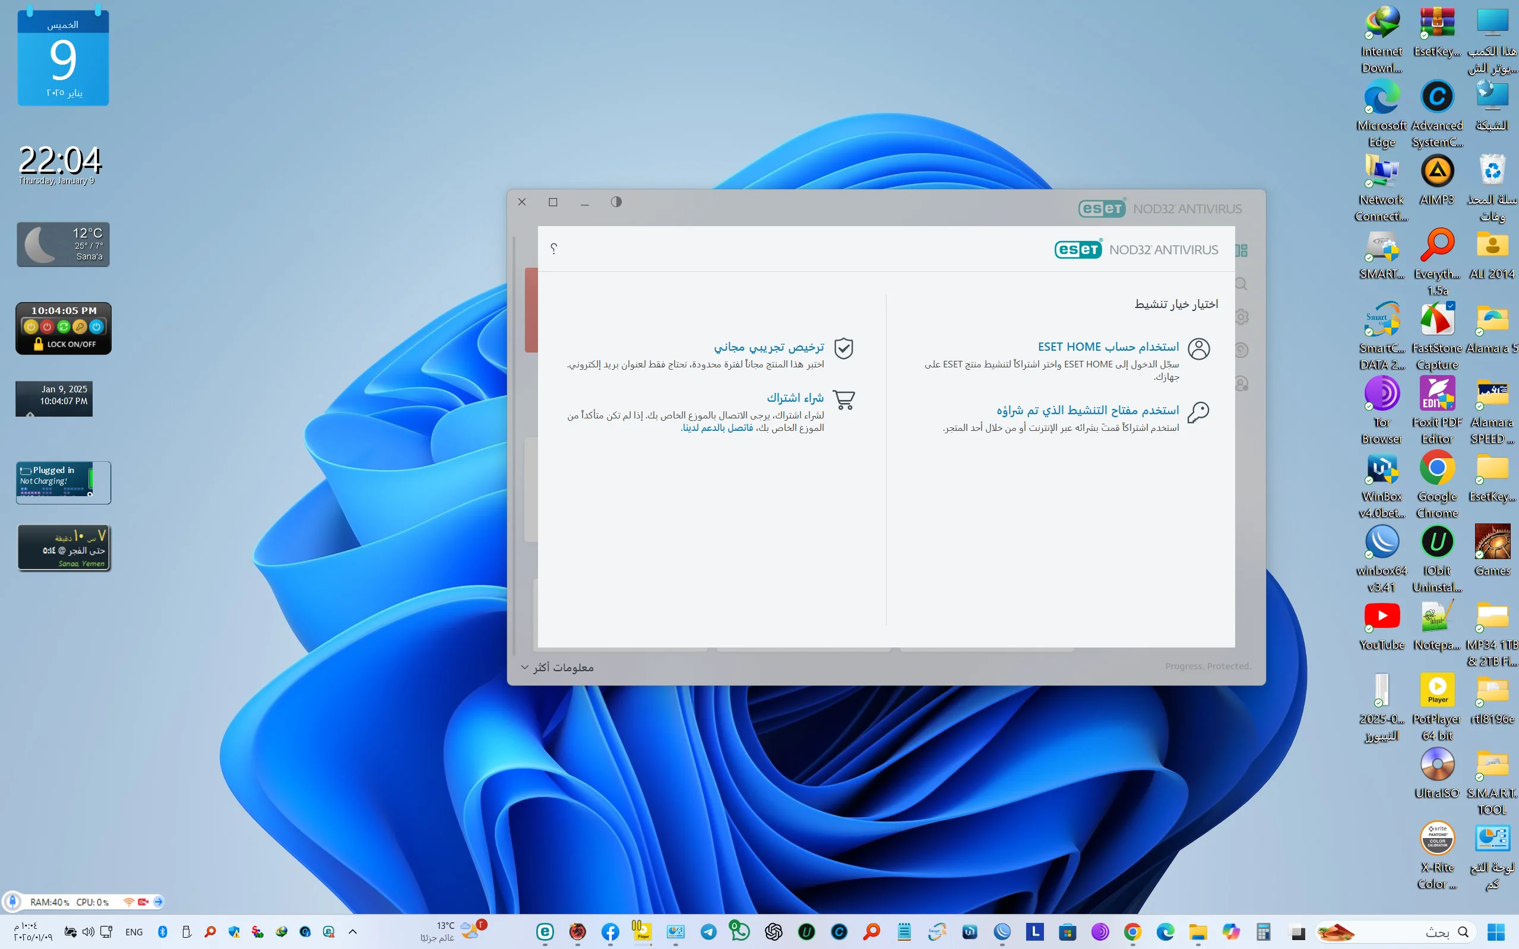
Task: Expand the 'معلومات أكثر' more information section
Action: (x=558, y=667)
